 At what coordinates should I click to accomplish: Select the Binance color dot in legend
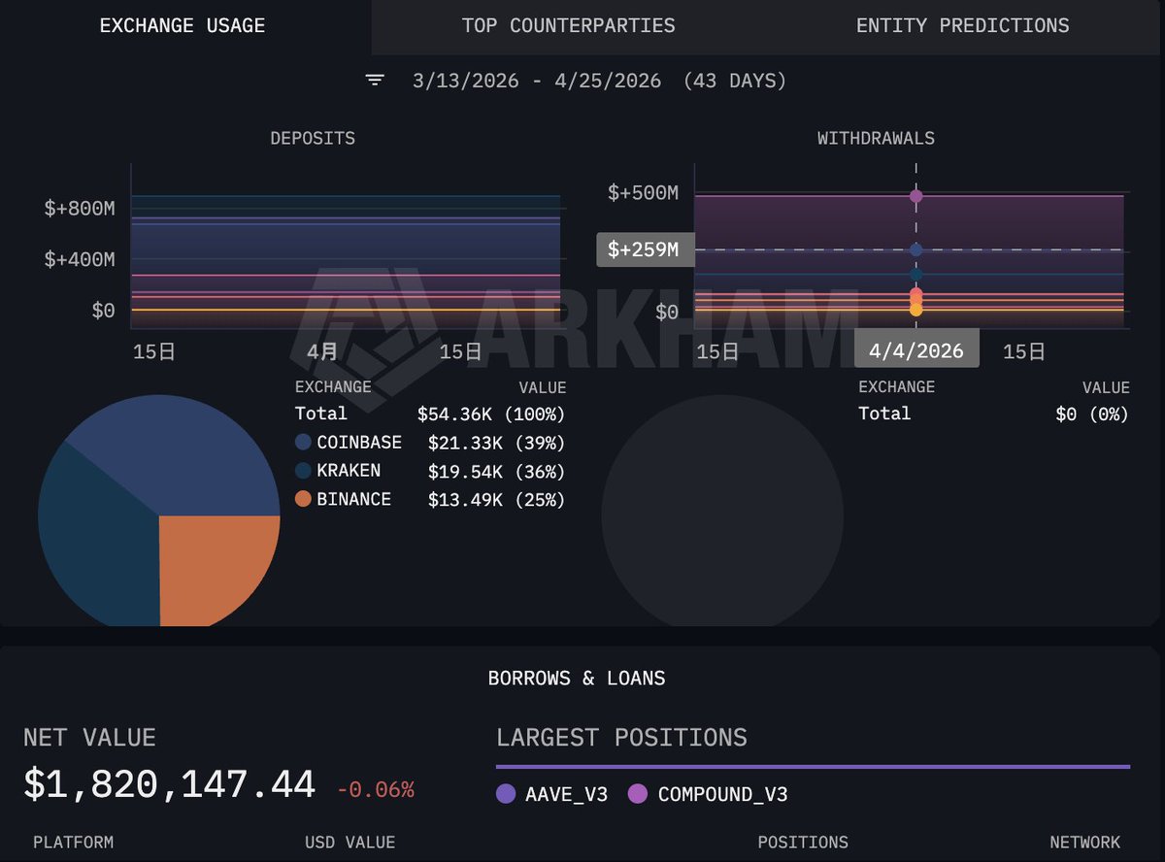pos(303,499)
